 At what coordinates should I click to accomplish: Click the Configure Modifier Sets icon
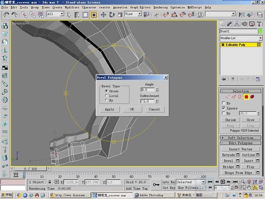[x=258, y=79]
